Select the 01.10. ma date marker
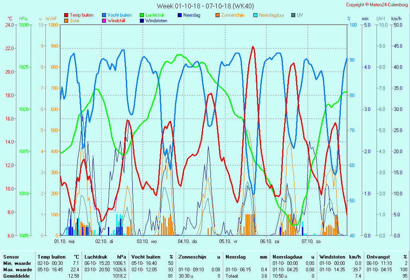 tap(64, 241)
